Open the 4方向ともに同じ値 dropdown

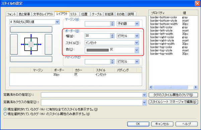35,22
